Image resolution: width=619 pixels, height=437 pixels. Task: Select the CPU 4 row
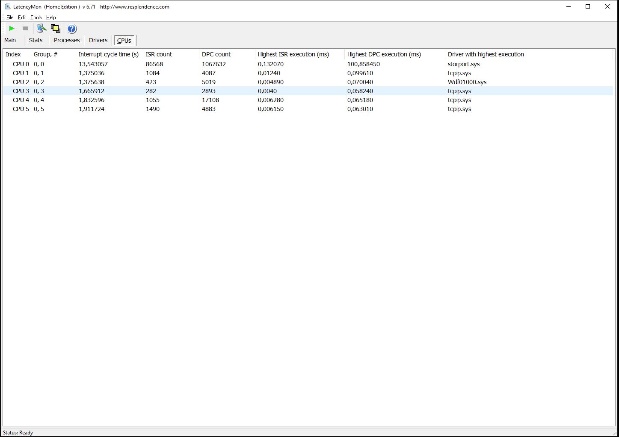click(308, 100)
